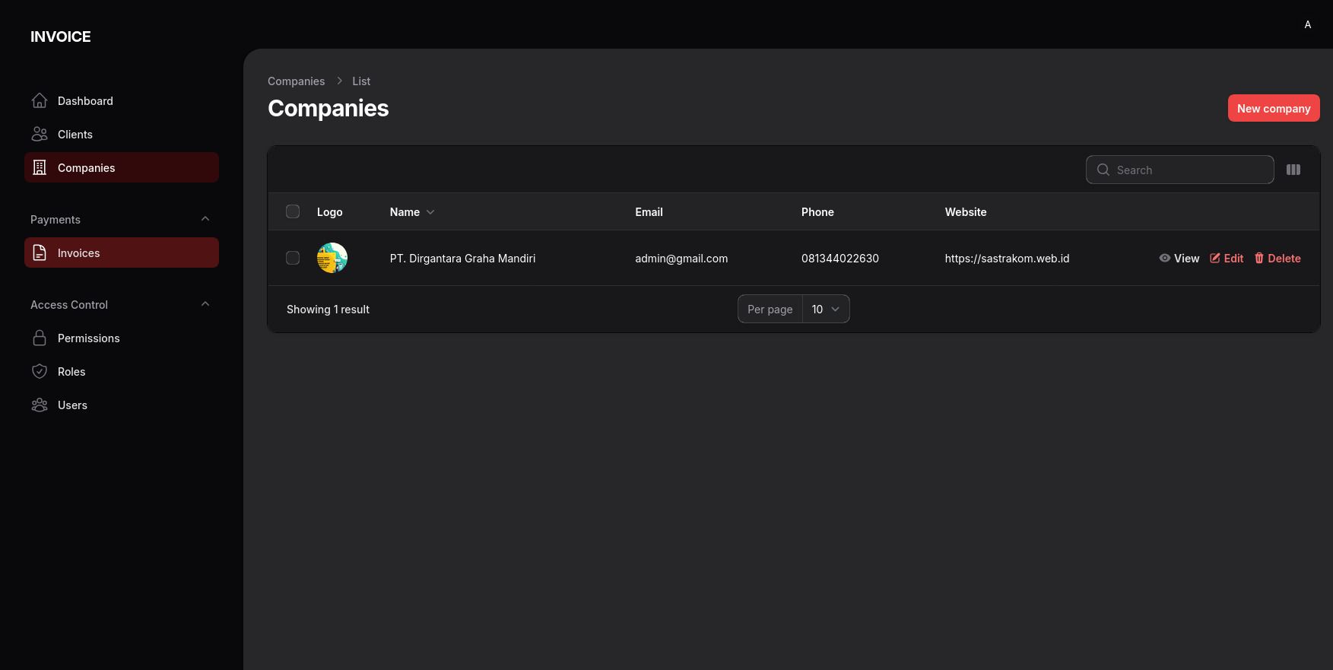Click the user avatar A icon
Image resolution: width=1333 pixels, height=670 pixels.
click(1307, 25)
